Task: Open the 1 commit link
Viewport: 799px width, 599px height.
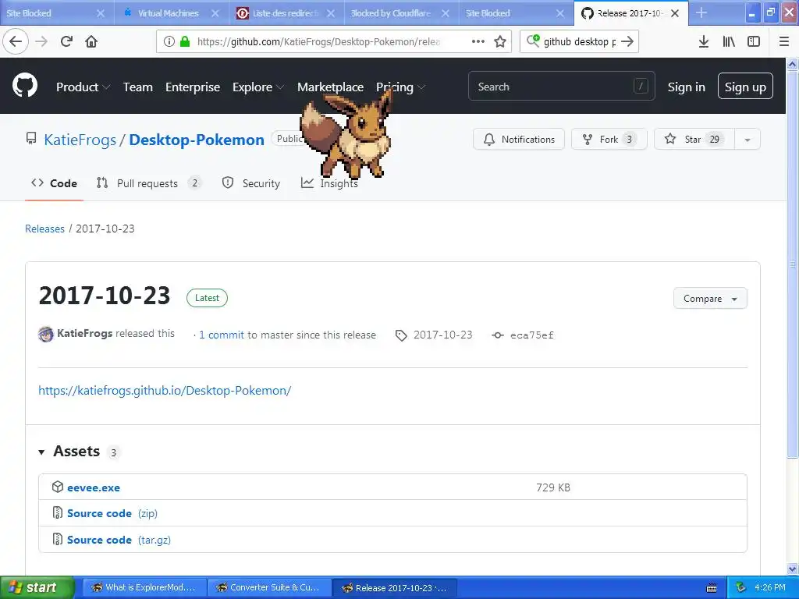Action: click(x=222, y=335)
